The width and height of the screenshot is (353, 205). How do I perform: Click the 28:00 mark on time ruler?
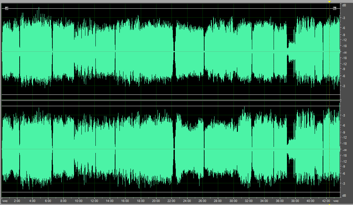point(218,201)
